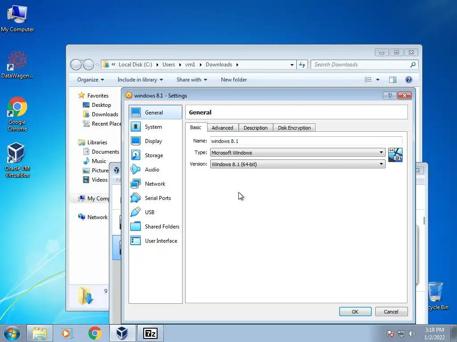Open the DataWagon desktop shortcut
Image resolution: width=457 pixels, height=342 pixels.
(17, 65)
